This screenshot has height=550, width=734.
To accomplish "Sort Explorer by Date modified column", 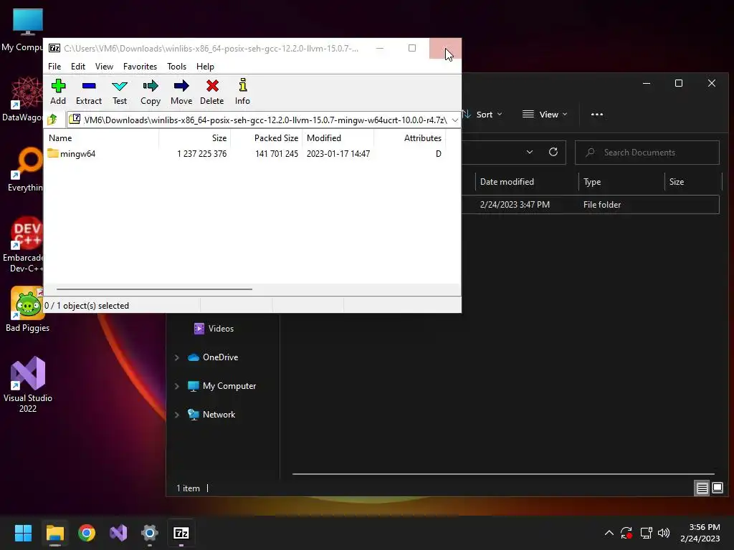I will coord(527,182).
